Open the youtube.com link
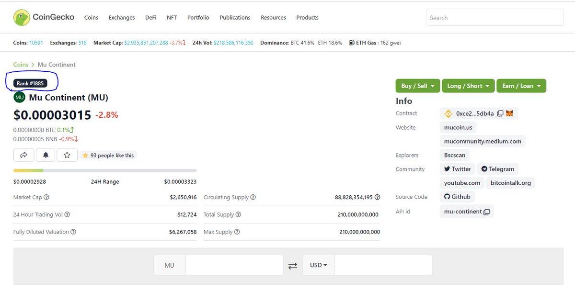Image resolution: width=575 pixels, height=291 pixels. [462, 183]
